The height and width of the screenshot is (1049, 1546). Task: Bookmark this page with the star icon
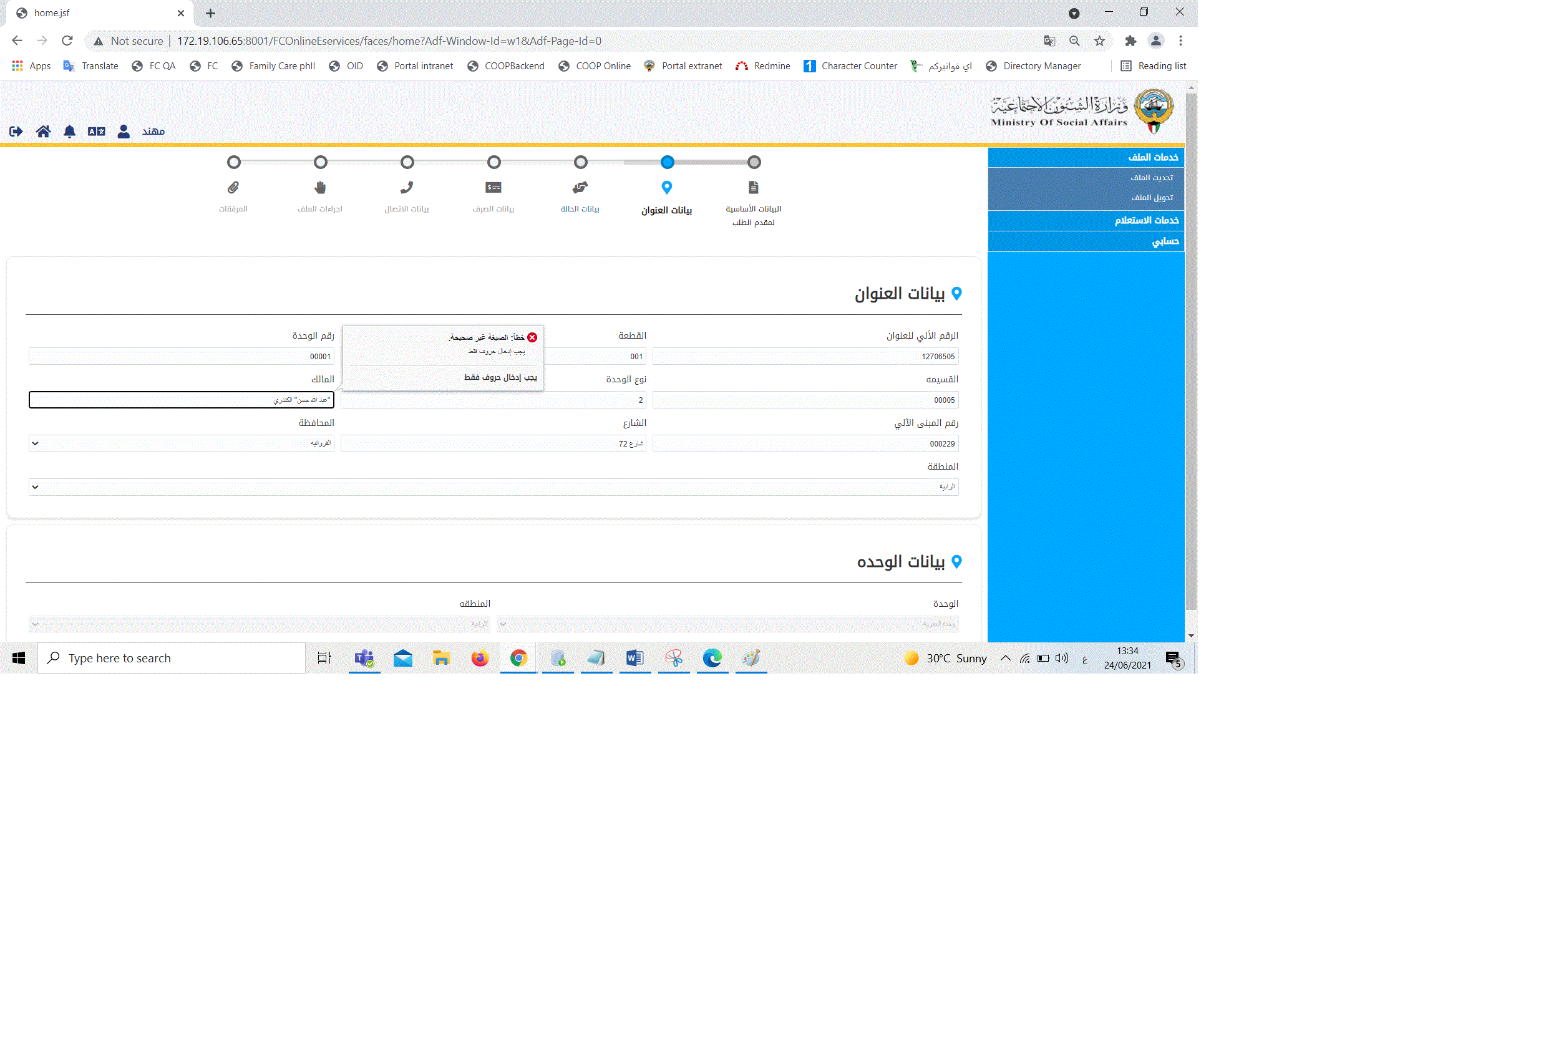[x=1100, y=41]
